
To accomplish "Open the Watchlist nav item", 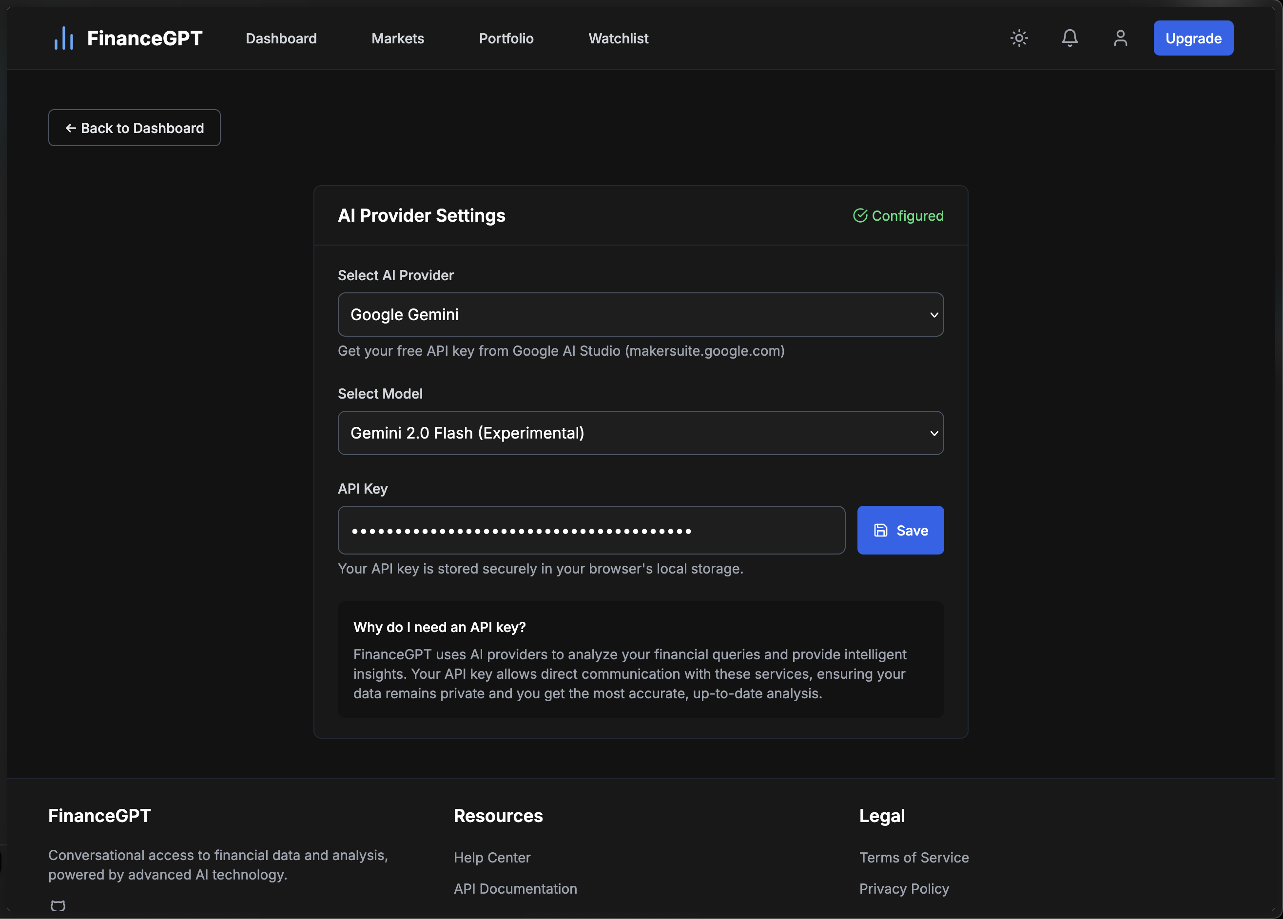I will [618, 38].
